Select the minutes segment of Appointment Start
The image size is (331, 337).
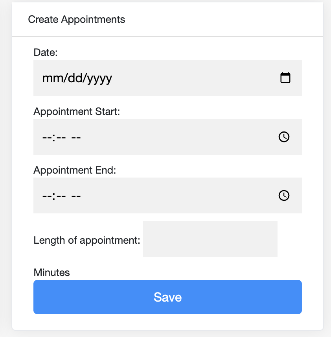(61, 137)
